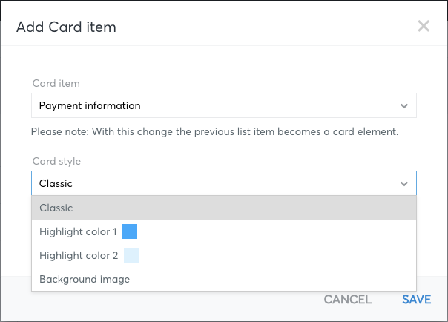448x322 pixels.
Task: Collapse the Card style Classic dropdown field
Action: (x=224, y=183)
